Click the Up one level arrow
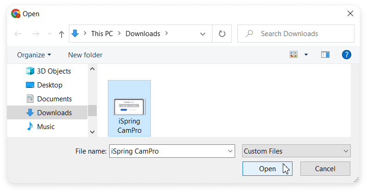 [62, 34]
